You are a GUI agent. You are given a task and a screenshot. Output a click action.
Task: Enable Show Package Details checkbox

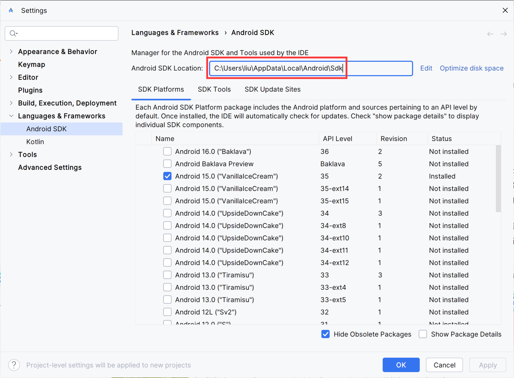tap(423, 334)
